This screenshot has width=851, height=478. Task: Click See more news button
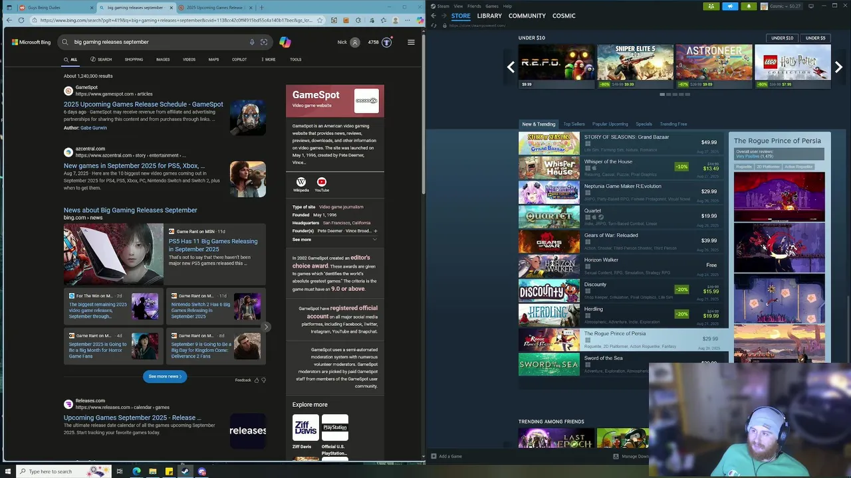[164, 376]
